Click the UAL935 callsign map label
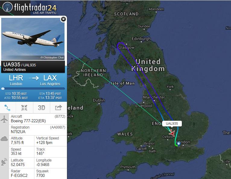The width and height of the screenshot is (231, 179). 172,123
